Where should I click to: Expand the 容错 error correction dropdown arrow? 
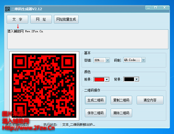108,60
